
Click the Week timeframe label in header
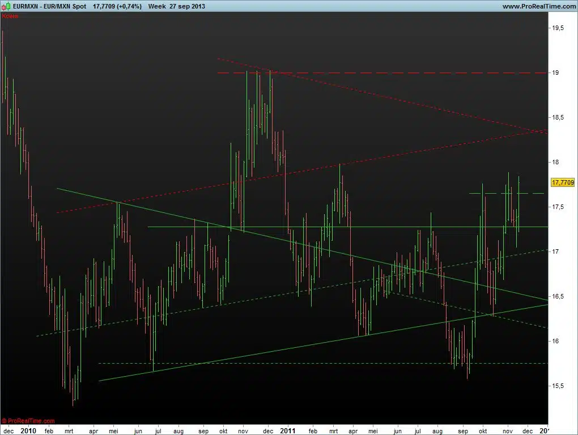click(157, 6)
